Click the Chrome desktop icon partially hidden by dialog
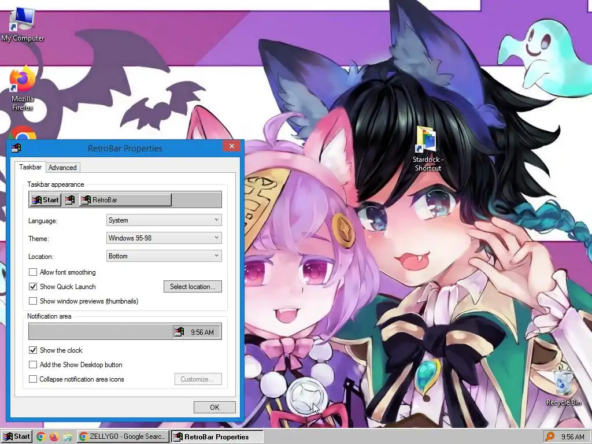The height and width of the screenshot is (444, 592). [x=23, y=133]
